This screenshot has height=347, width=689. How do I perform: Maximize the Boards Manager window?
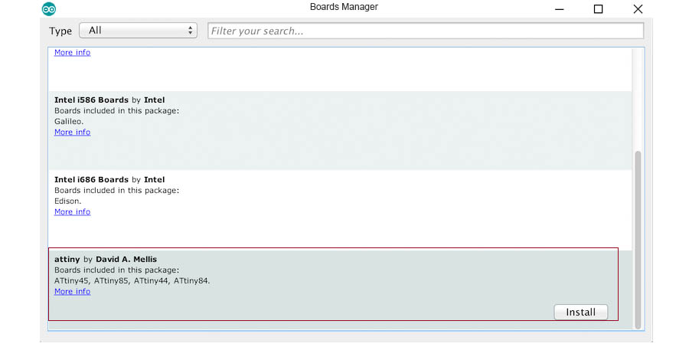click(x=598, y=8)
